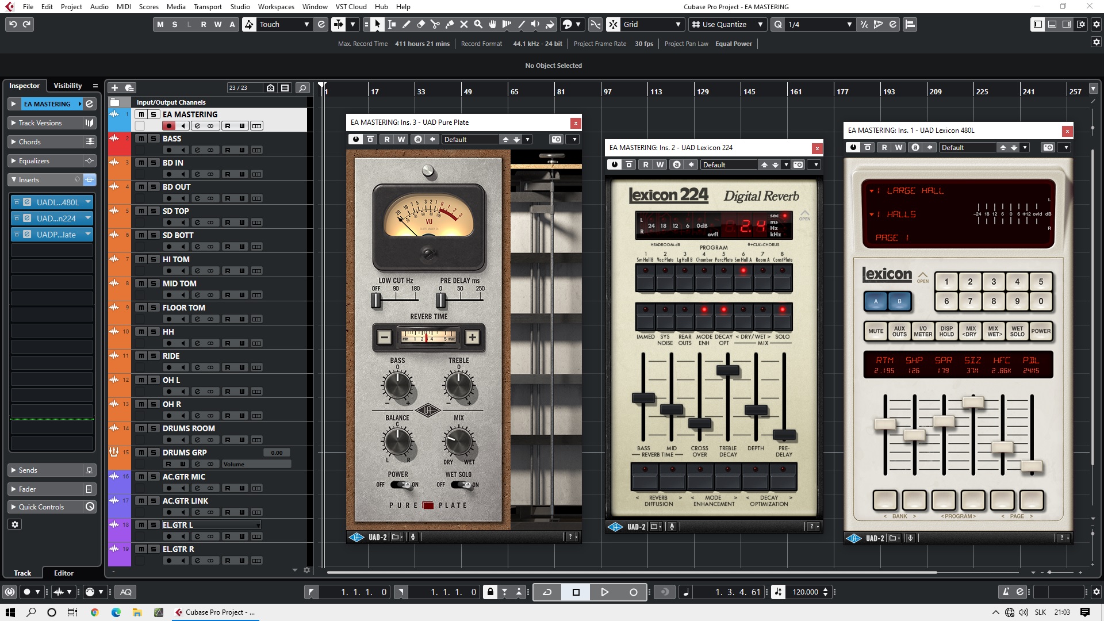Select the Glue tool
This screenshot has width=1104, height=621.
tap(449, 24)
